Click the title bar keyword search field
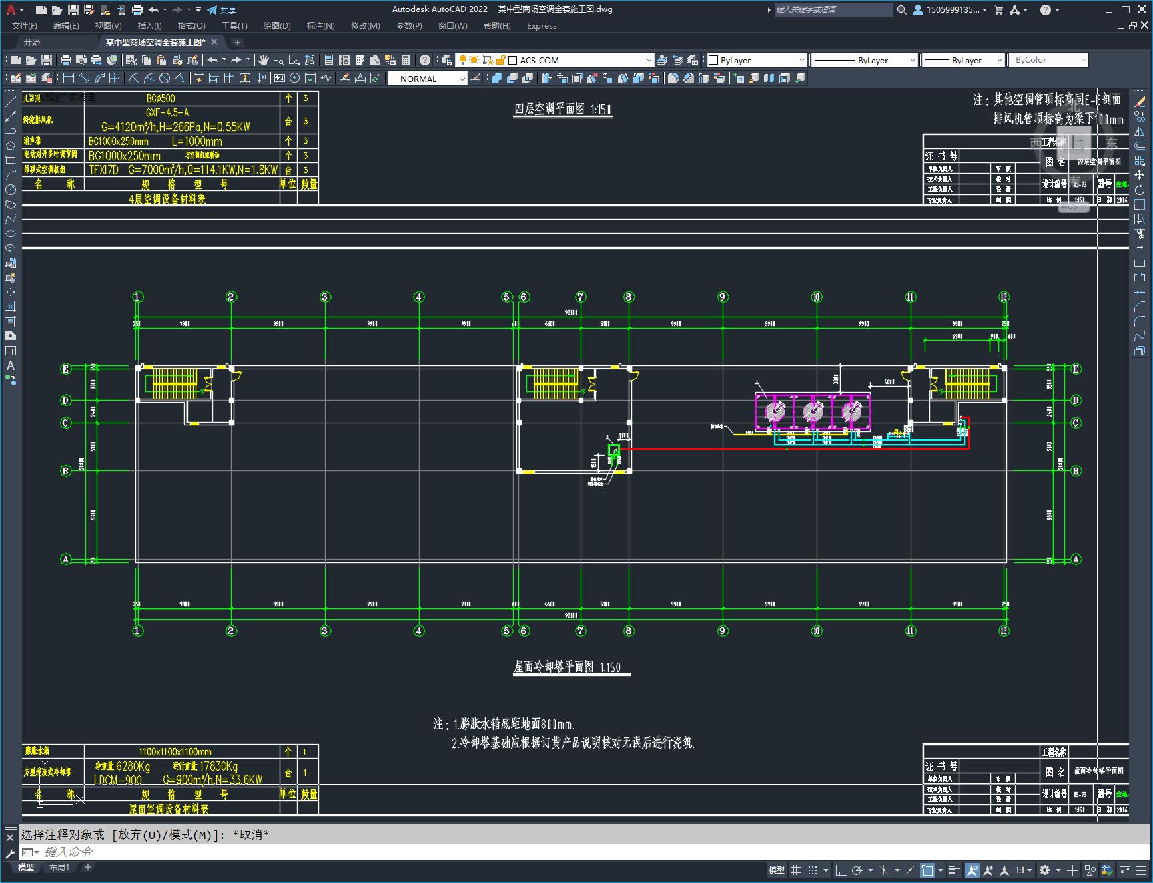 pos(833,9)
